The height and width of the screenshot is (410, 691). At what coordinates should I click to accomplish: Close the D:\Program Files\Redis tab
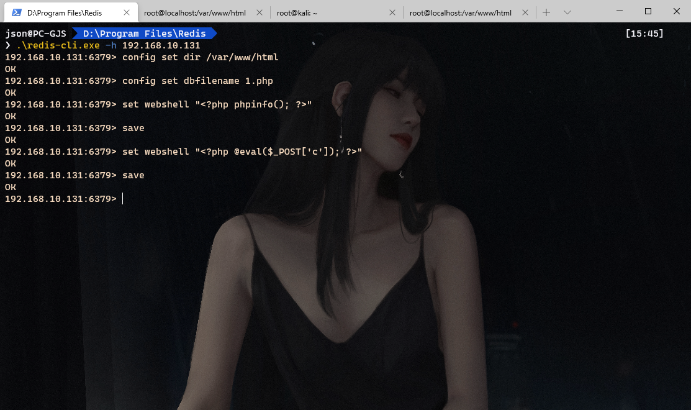(x=127, y=12)
